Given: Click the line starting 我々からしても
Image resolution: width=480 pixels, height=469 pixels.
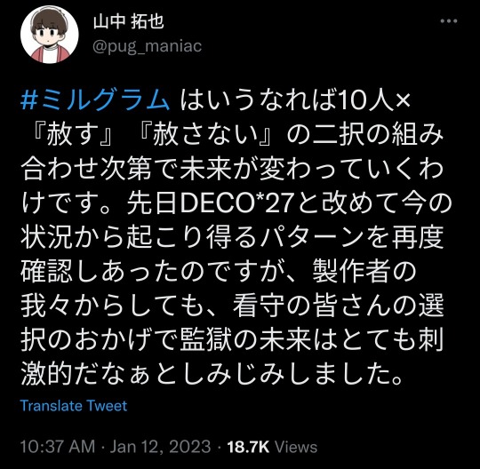Looking at the screenshot, I should 232,306.
